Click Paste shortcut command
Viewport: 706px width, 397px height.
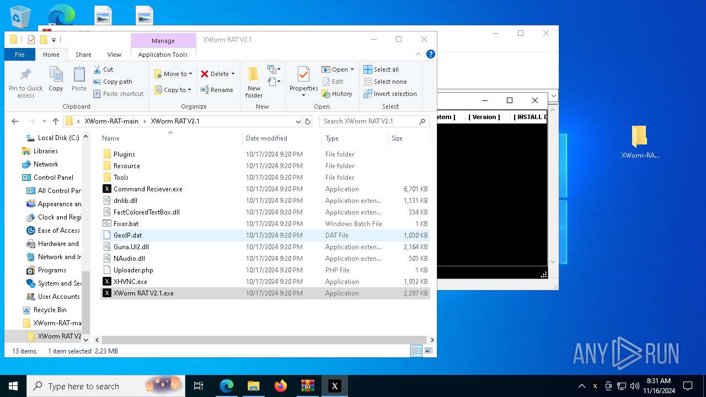point(118,94)
